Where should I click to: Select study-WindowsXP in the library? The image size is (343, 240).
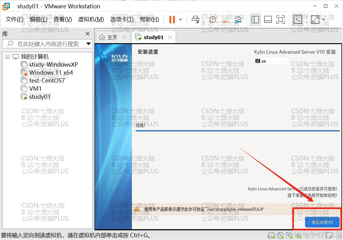coord(53,64)
